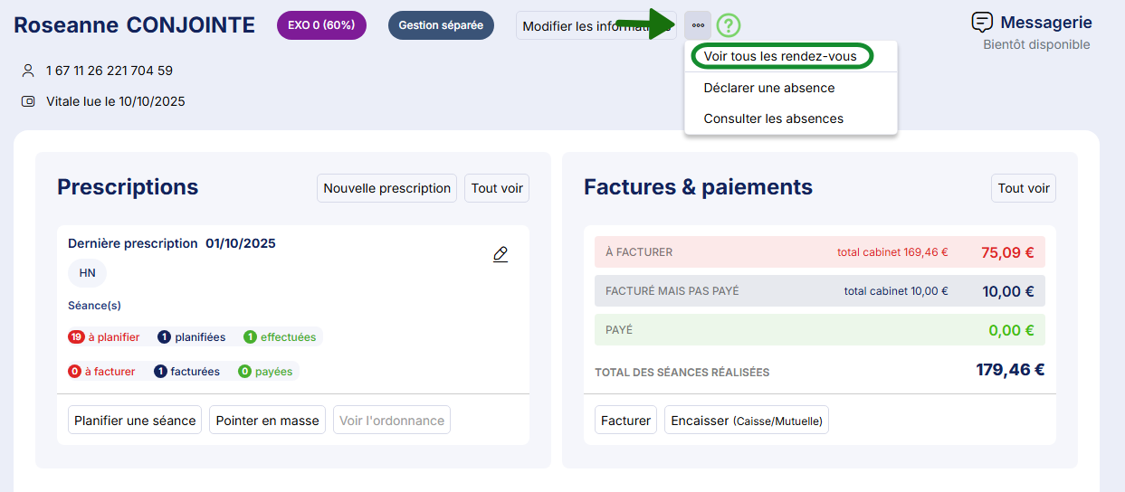Click the red '19 à planifier' counter
This screenshot has width=1125, height=492.
(x=104, y=337)
